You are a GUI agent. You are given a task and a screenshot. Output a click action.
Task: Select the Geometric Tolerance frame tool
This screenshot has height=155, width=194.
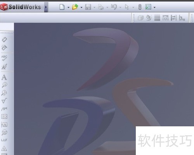[x=4, y=117]
